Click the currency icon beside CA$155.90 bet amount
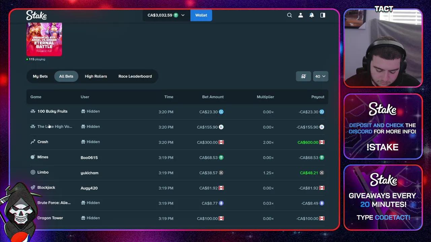 (x=221, y=127)
